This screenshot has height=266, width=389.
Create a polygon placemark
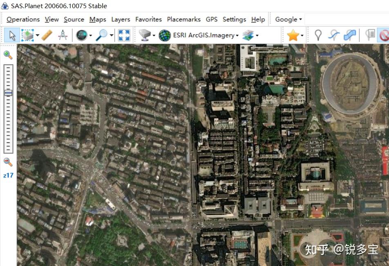point(349,35)
